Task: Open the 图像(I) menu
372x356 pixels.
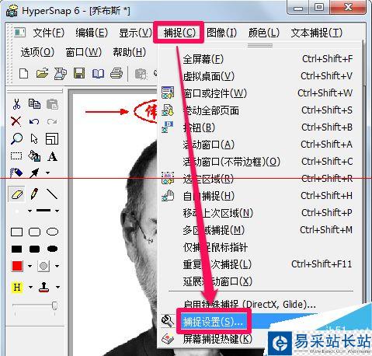Action: pyautogui.click(x=221, y=33)
